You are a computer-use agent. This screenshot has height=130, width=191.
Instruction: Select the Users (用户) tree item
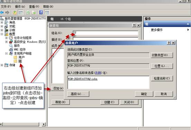pyautogui.click(x=21, y=57)
